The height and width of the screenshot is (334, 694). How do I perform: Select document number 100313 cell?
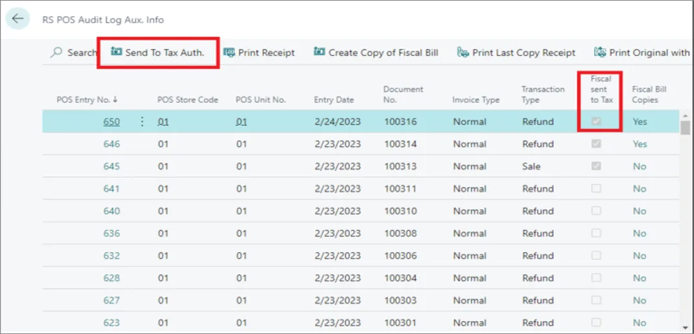(400, 166)
